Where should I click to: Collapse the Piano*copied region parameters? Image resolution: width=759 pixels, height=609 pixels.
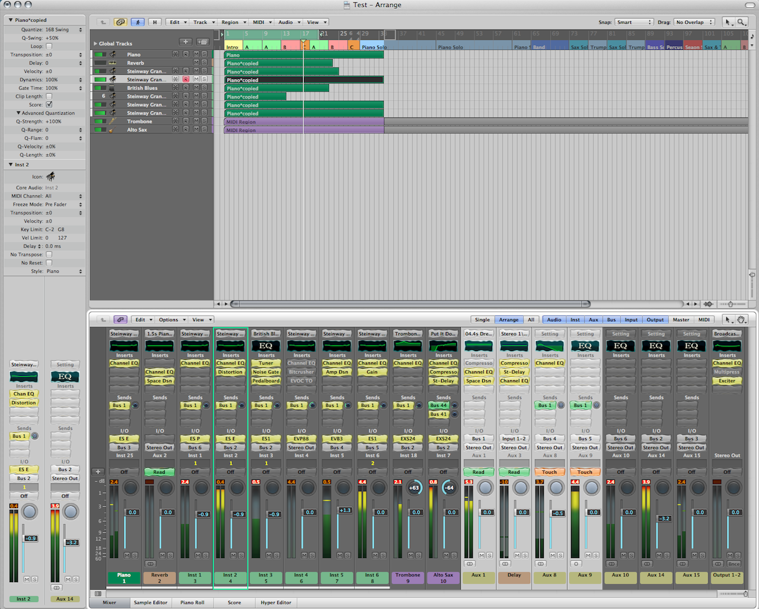pyautogui.click(x=11, y=20)
